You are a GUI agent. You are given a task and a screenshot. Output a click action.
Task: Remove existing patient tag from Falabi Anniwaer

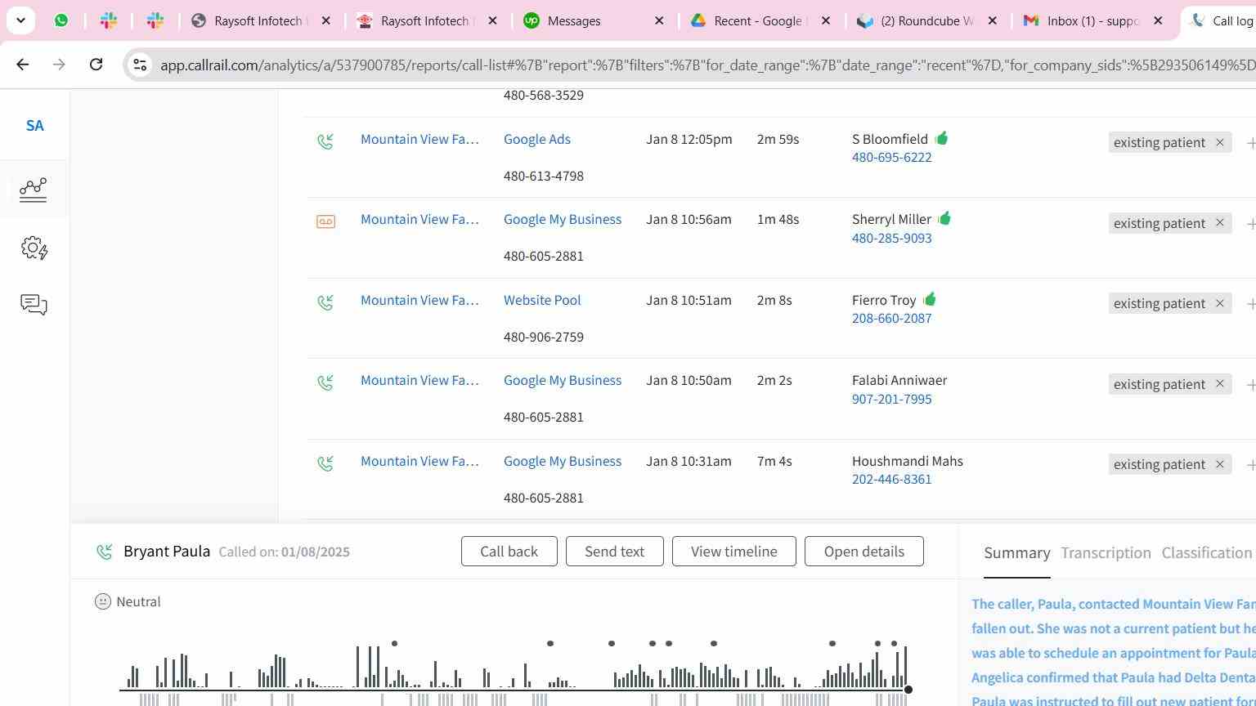coord(1219,384)
